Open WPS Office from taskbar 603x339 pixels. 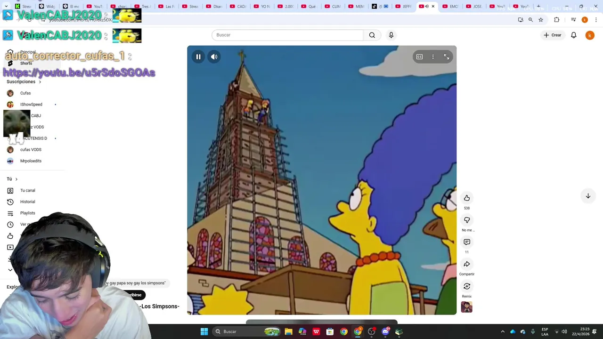click(x=316, y=331)
